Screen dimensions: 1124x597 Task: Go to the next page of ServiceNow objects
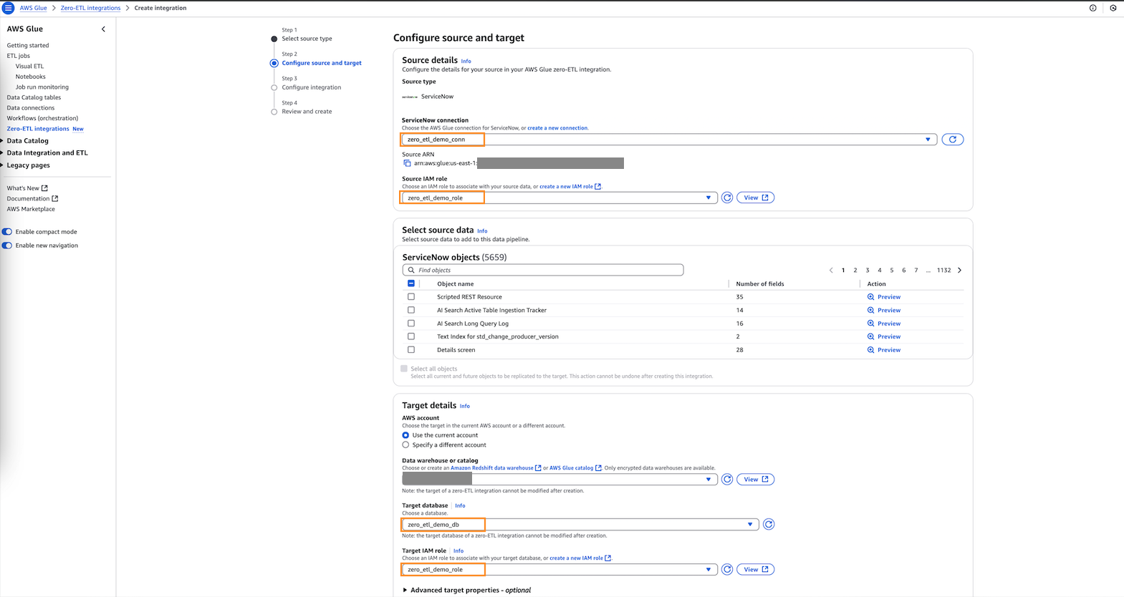click(x=960, y=271)
